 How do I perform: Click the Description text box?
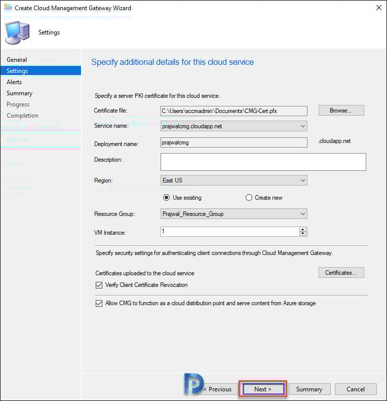pyautogui.click(x=263, y=162)
